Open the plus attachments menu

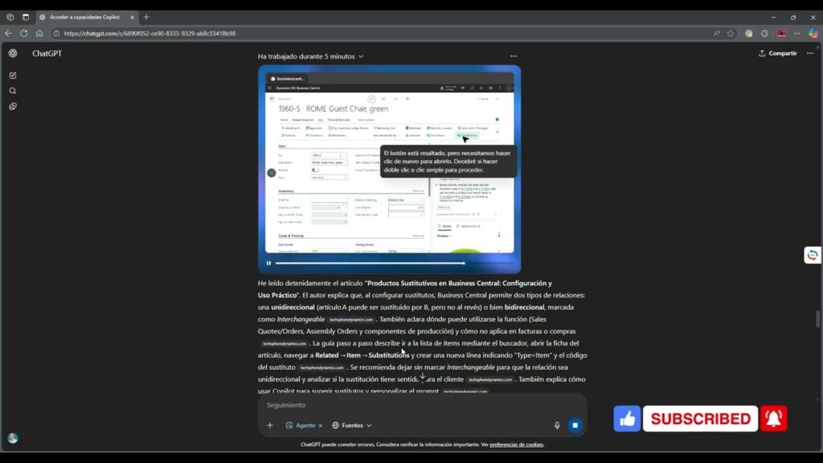click(270, 426)
